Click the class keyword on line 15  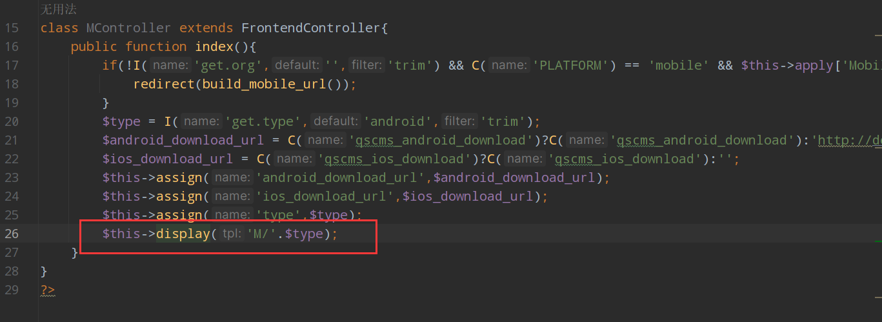coord(59,28)
